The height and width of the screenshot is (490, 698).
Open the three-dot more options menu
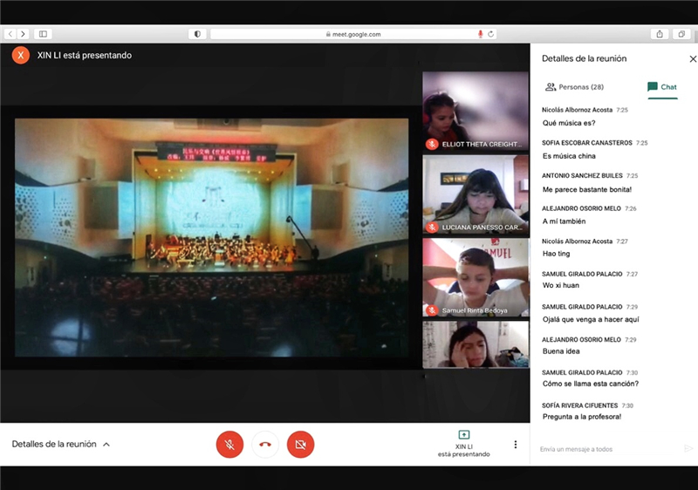[515, 445]
